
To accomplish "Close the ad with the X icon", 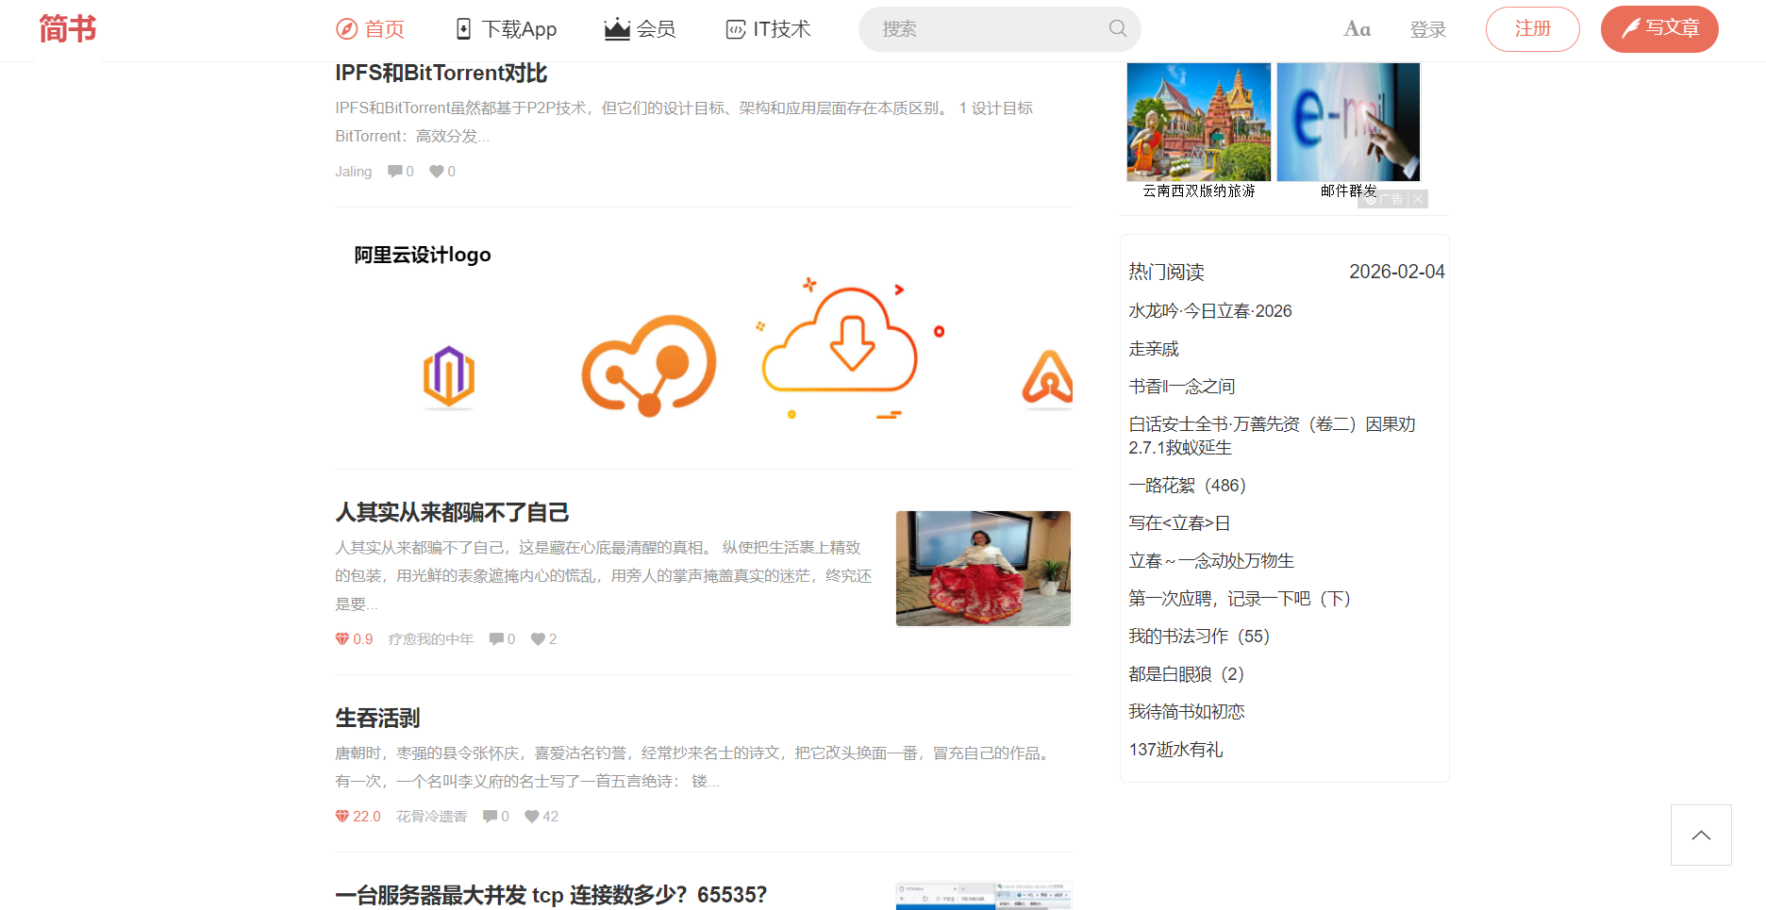I will [1418, 199].
